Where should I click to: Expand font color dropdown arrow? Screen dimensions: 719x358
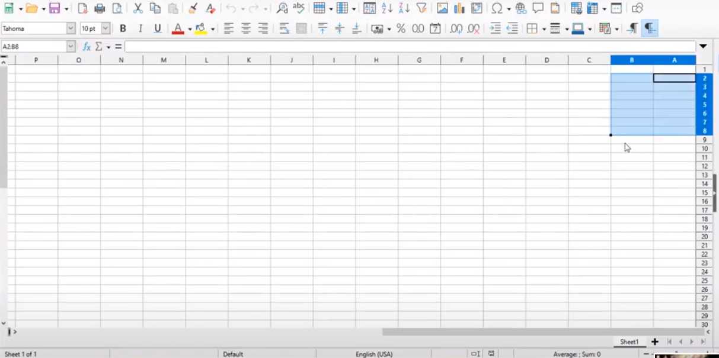point(190,28)
